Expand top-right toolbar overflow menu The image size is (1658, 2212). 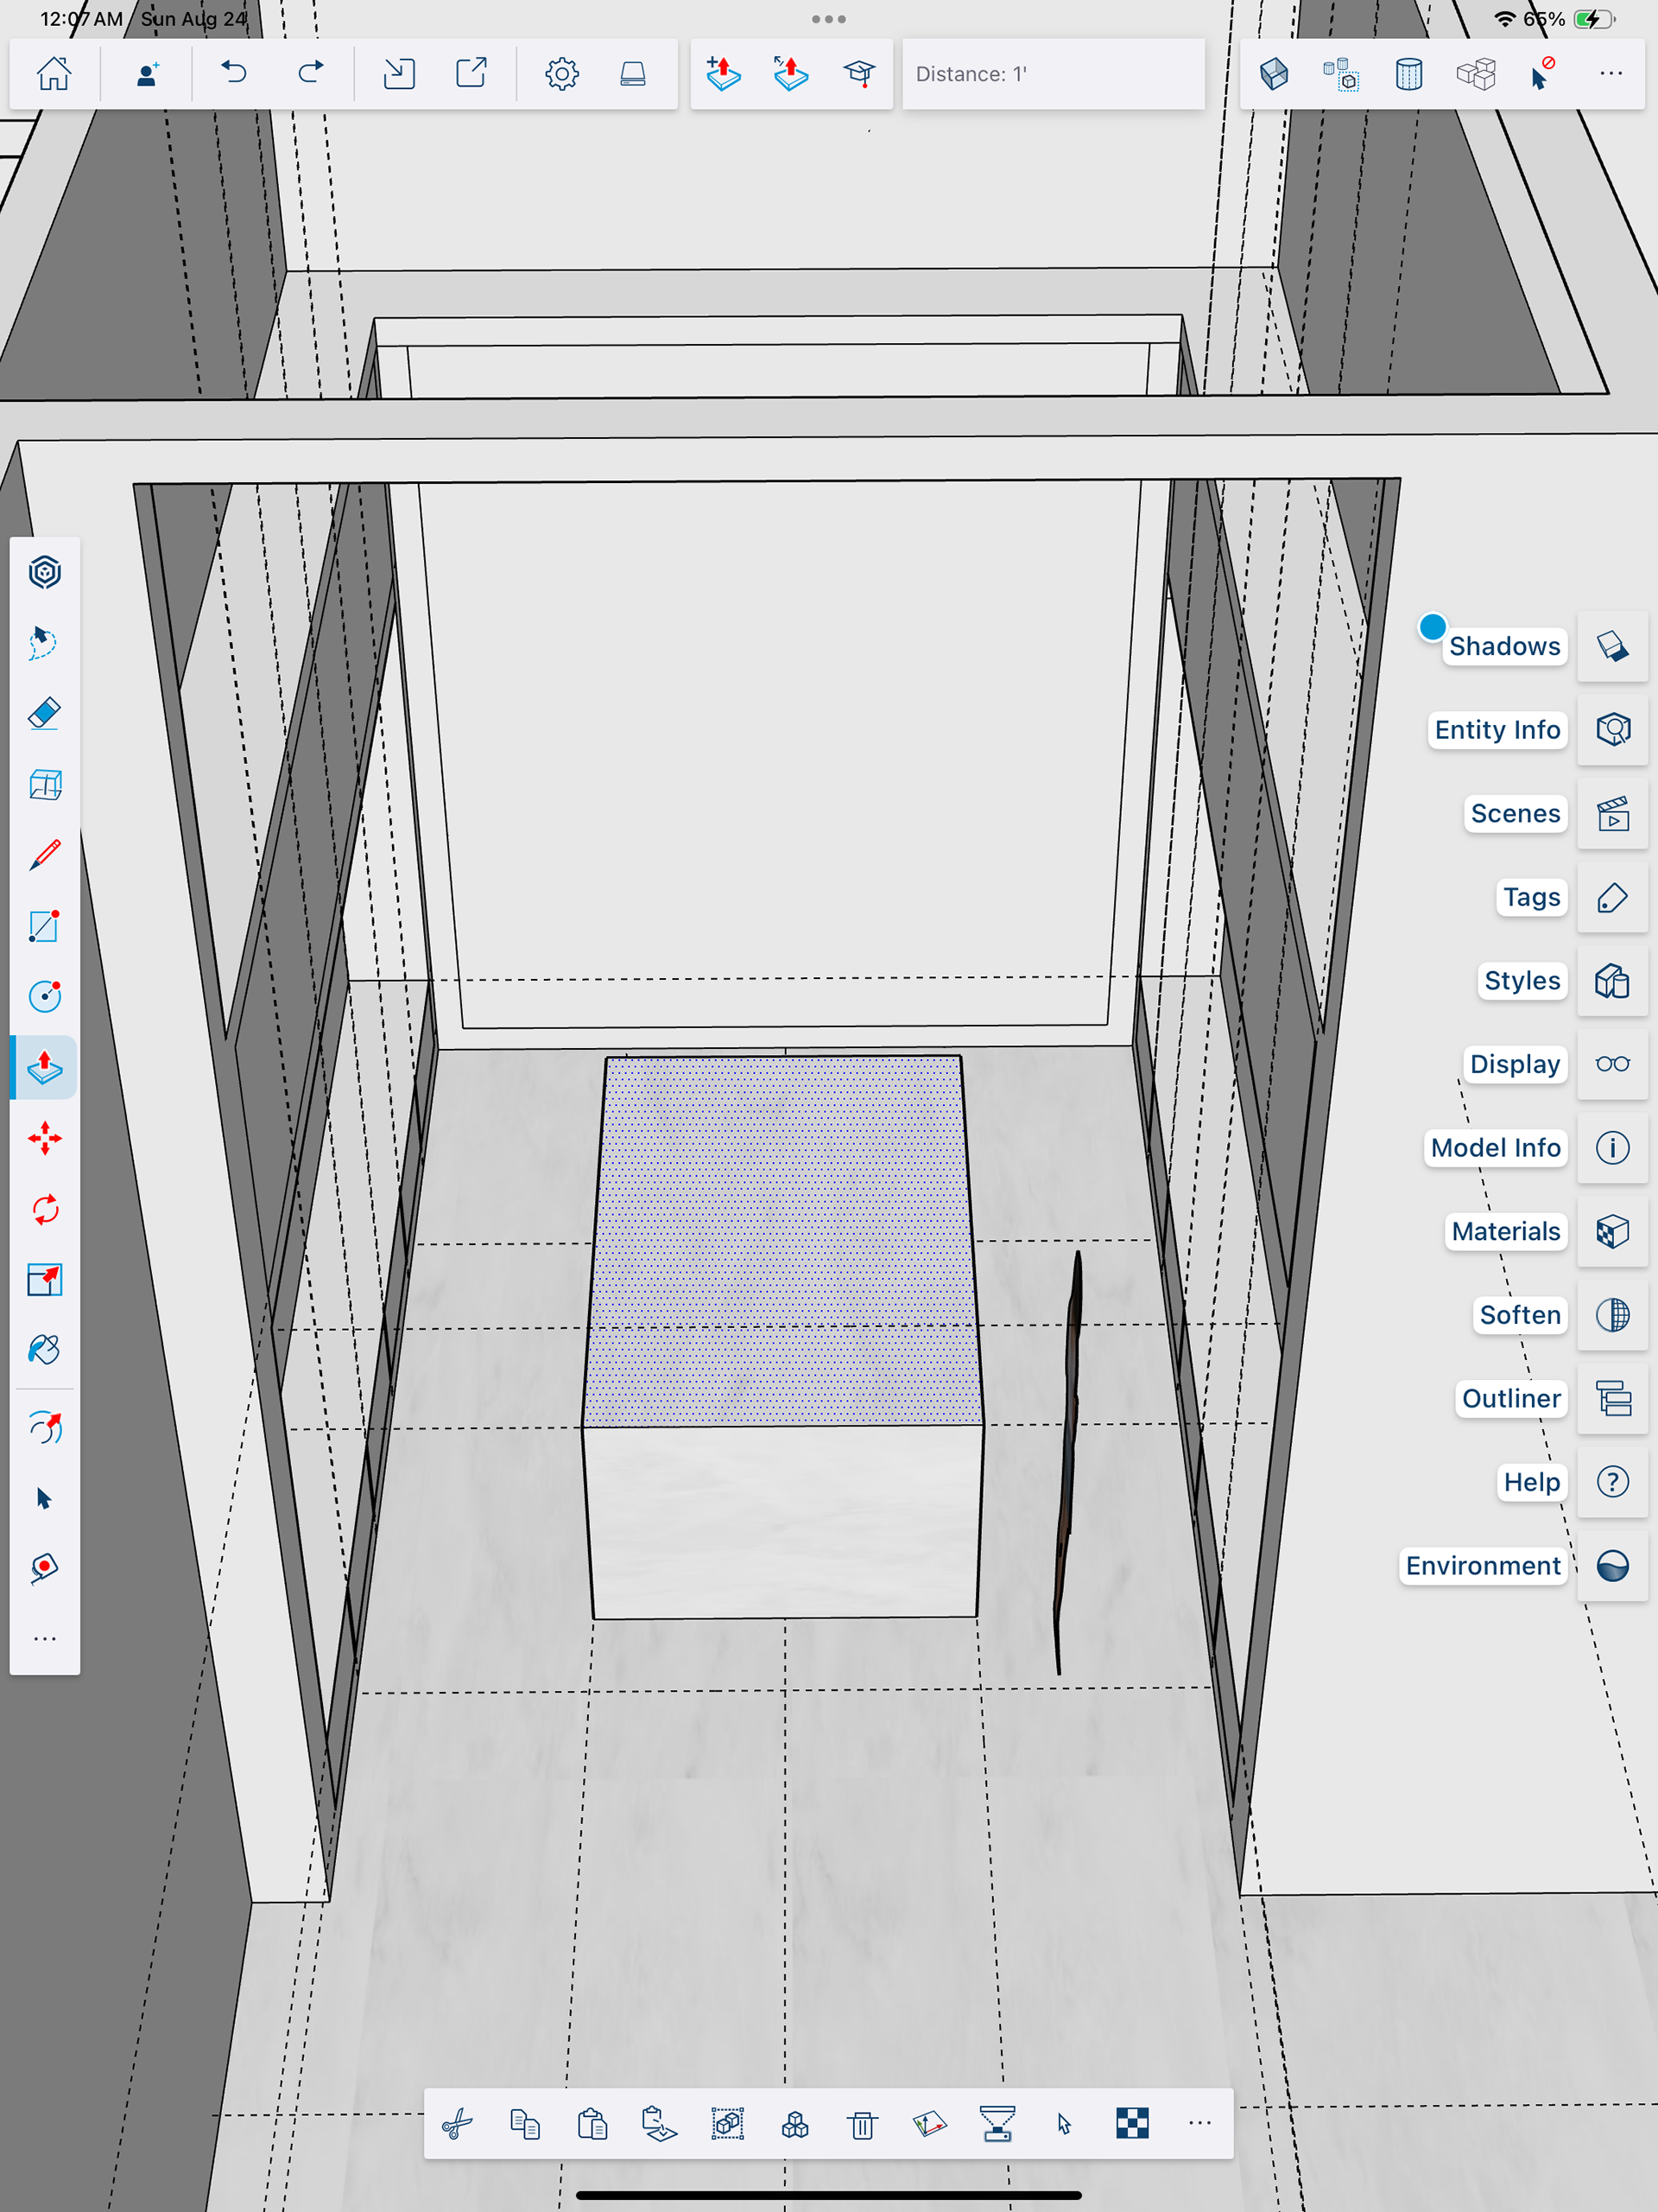click(x=1610, y=73)
